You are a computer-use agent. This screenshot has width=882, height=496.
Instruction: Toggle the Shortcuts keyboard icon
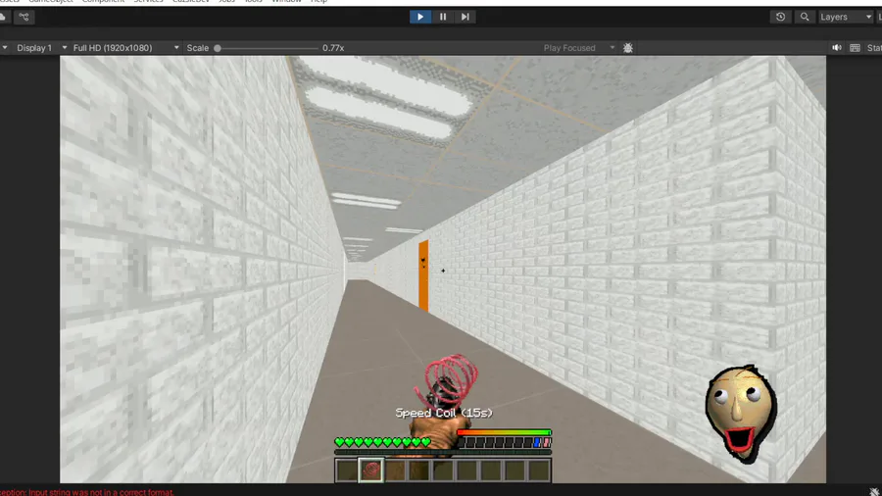coord(855,48)
